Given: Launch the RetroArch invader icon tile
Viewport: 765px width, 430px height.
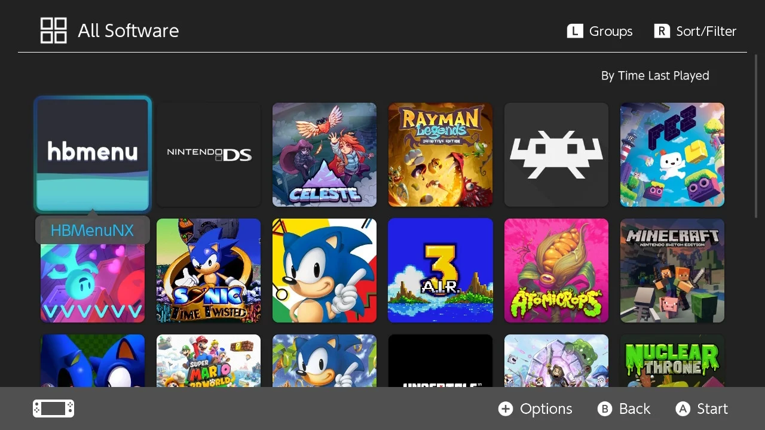Looking at the screenshot, I should pos(556,155).
